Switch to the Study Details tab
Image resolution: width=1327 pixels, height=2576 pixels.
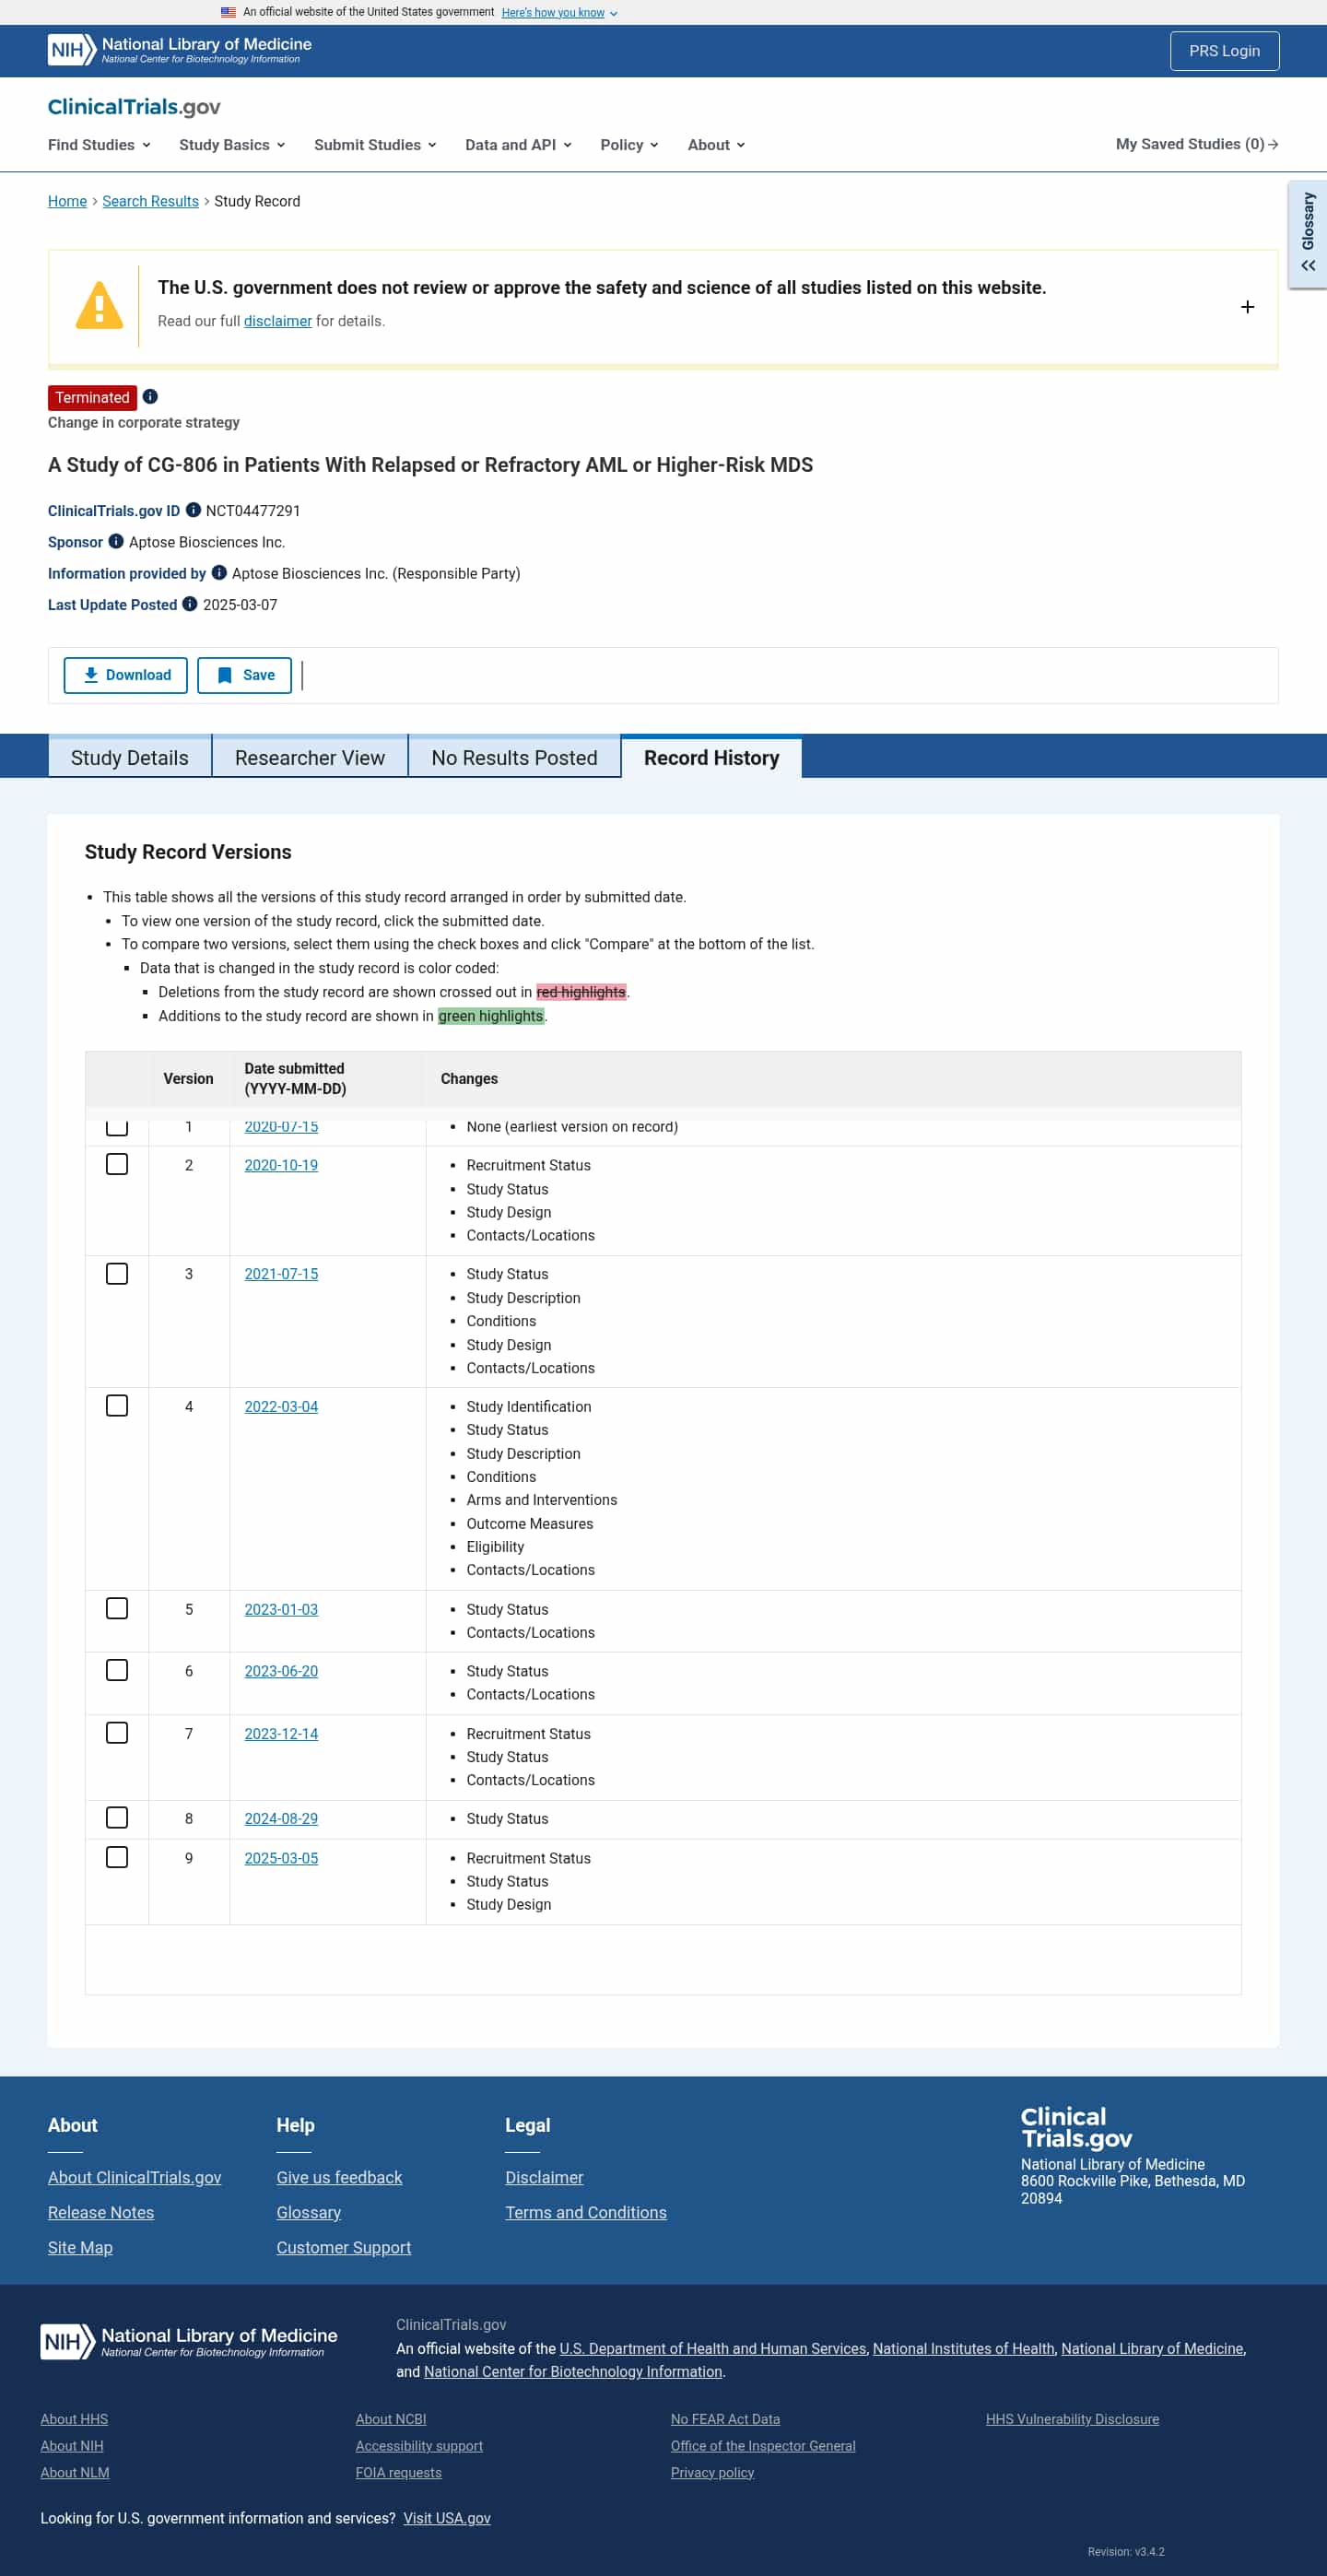(x=130, y=757)
